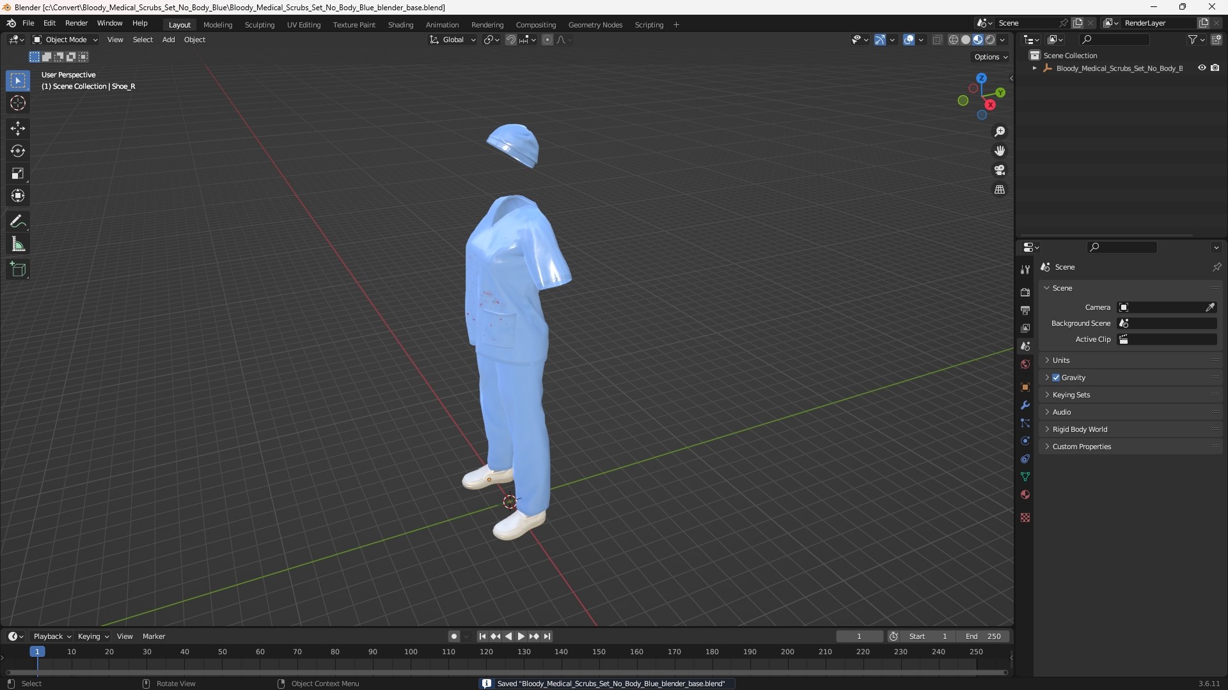Toggle the camera view icon
The image size is (1228, 690).
[x=1000, y=170]
